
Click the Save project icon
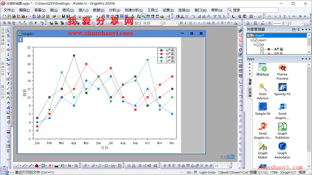tap(63, 17)
